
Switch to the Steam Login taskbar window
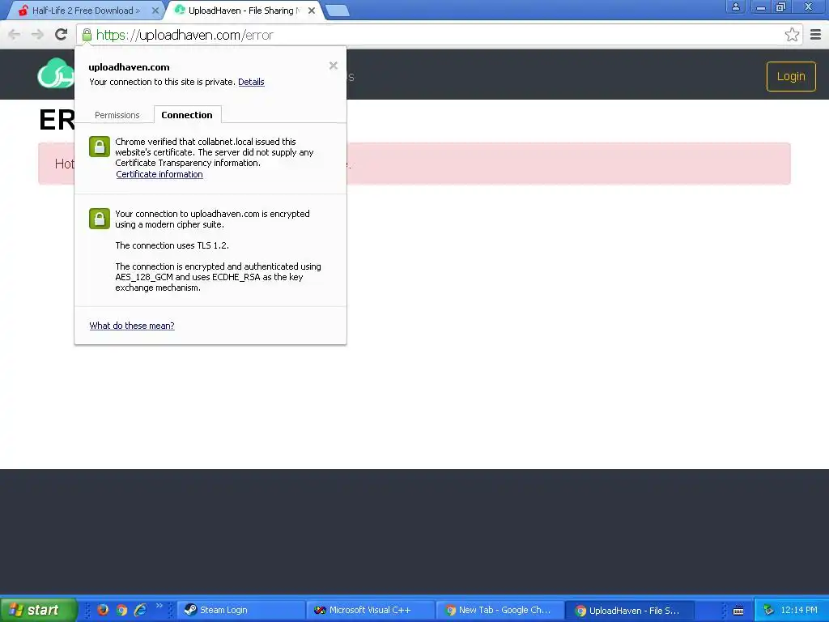coord(241,611)
